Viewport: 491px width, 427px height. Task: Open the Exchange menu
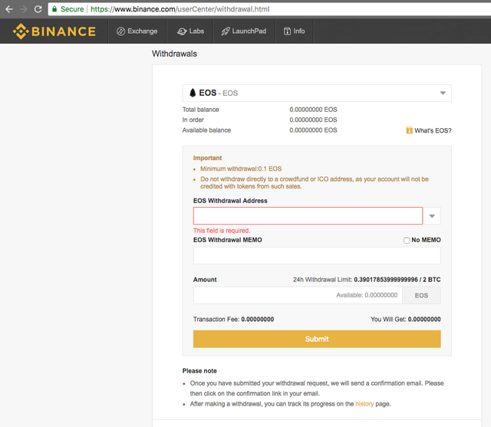(x=137, y=31)
